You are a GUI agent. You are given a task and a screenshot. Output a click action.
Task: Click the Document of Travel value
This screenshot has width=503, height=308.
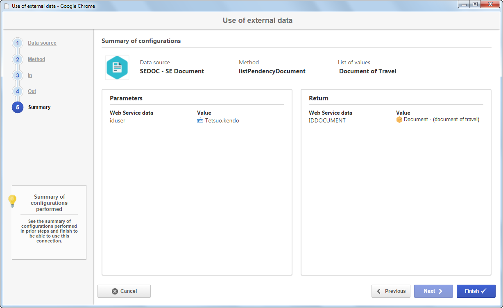point(368,71)
